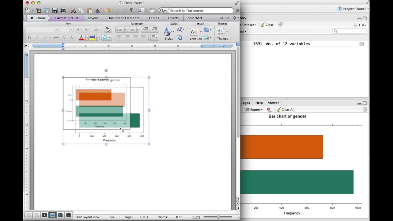Collapse the ribbon with the up chevron
Viewport: 393px width, 221px height.
[x=228, y=18]
